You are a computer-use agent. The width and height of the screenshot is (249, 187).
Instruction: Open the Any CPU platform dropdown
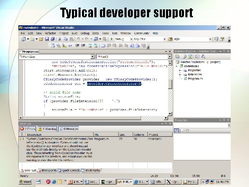coord(165,39)
